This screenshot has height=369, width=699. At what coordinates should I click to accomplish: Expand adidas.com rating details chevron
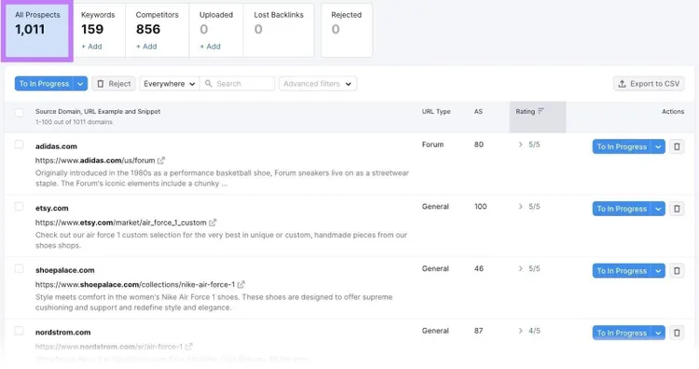[x=520, y=144]
